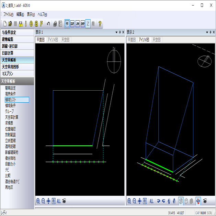
Task: Click the settings list icon beside printer
Action: (x=60, y=24)
